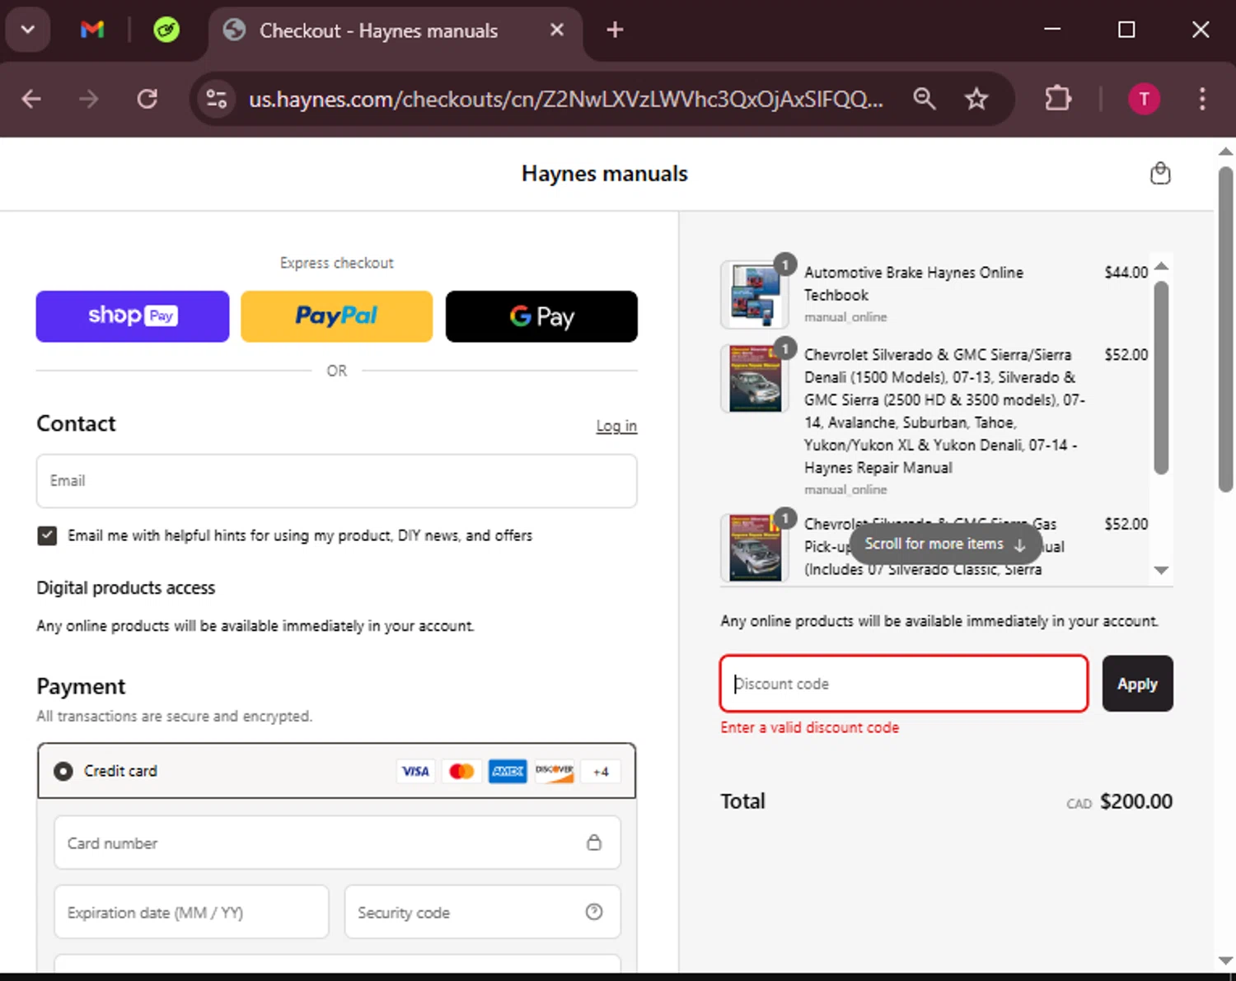Minimize the browser window
This screenshot has height=981, width=1236.
tap(1052, 30)
